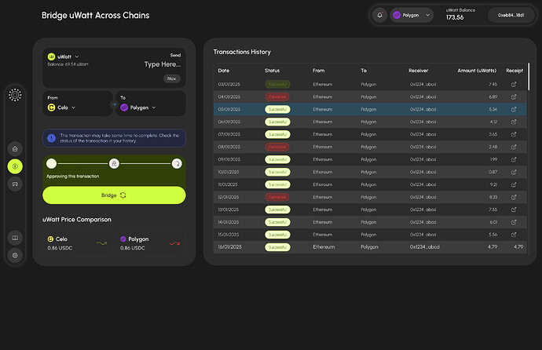The image size is (542, 350).
Task: Expand the Polygon network dropdown in header
Action: [412, 15]
